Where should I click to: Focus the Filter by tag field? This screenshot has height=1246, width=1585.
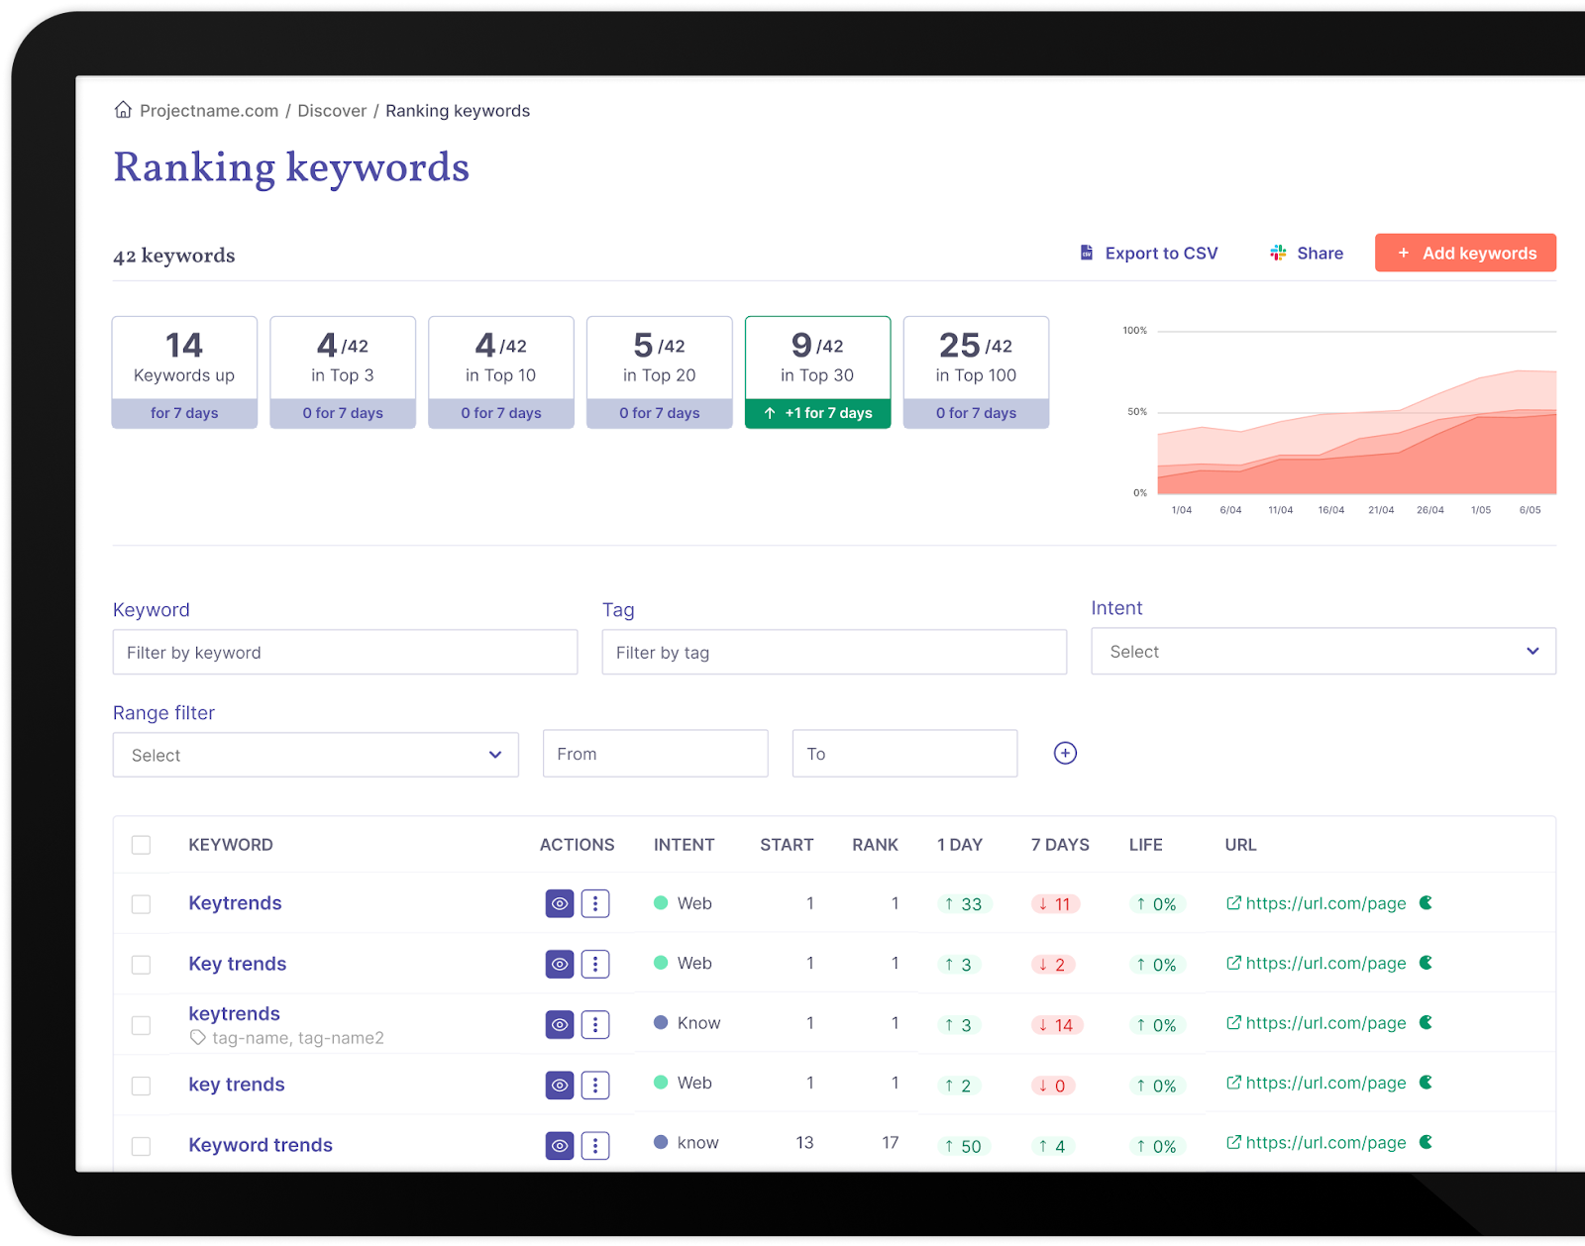[834, 653]
